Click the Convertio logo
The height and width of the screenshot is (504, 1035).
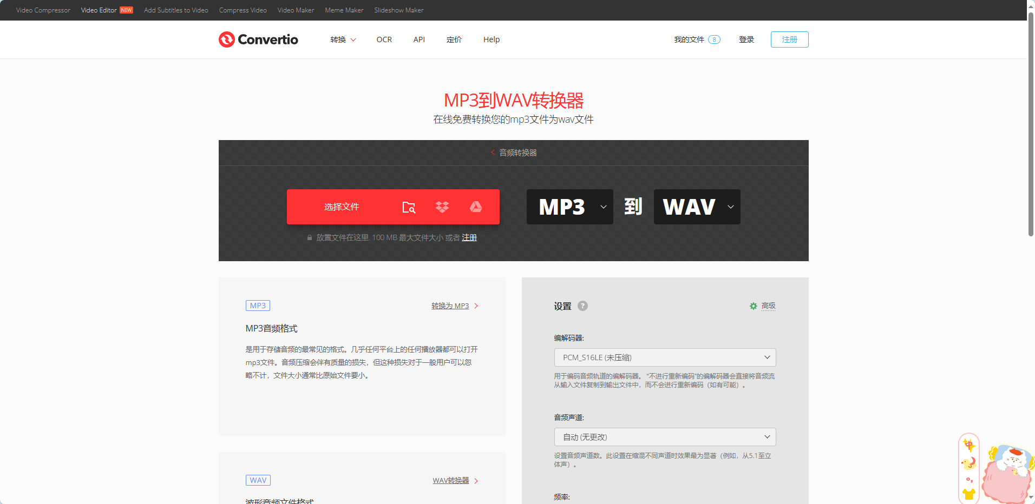(x=258, y=39)
